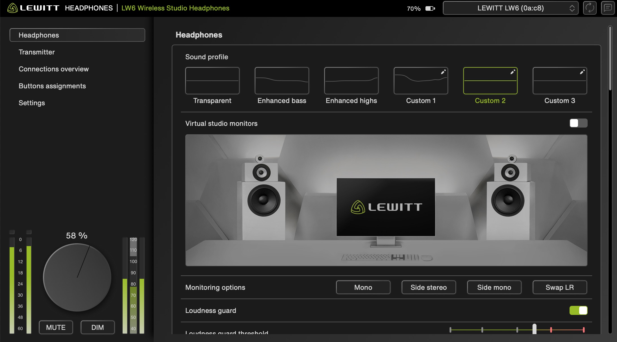Viewport: 617px width, 342px height.
Task: Click the battery level icon
Action: pos(430,8)
